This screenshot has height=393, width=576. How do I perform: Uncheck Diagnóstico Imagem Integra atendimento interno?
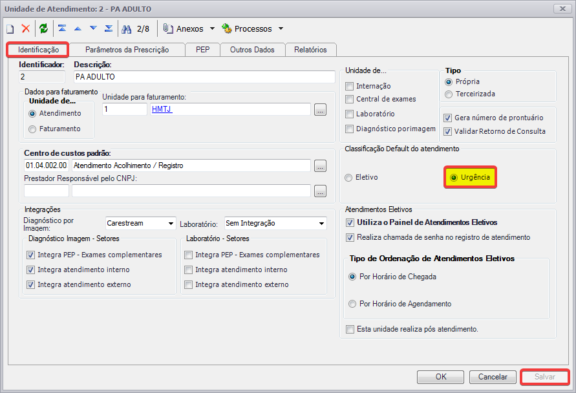click(31, 270)
